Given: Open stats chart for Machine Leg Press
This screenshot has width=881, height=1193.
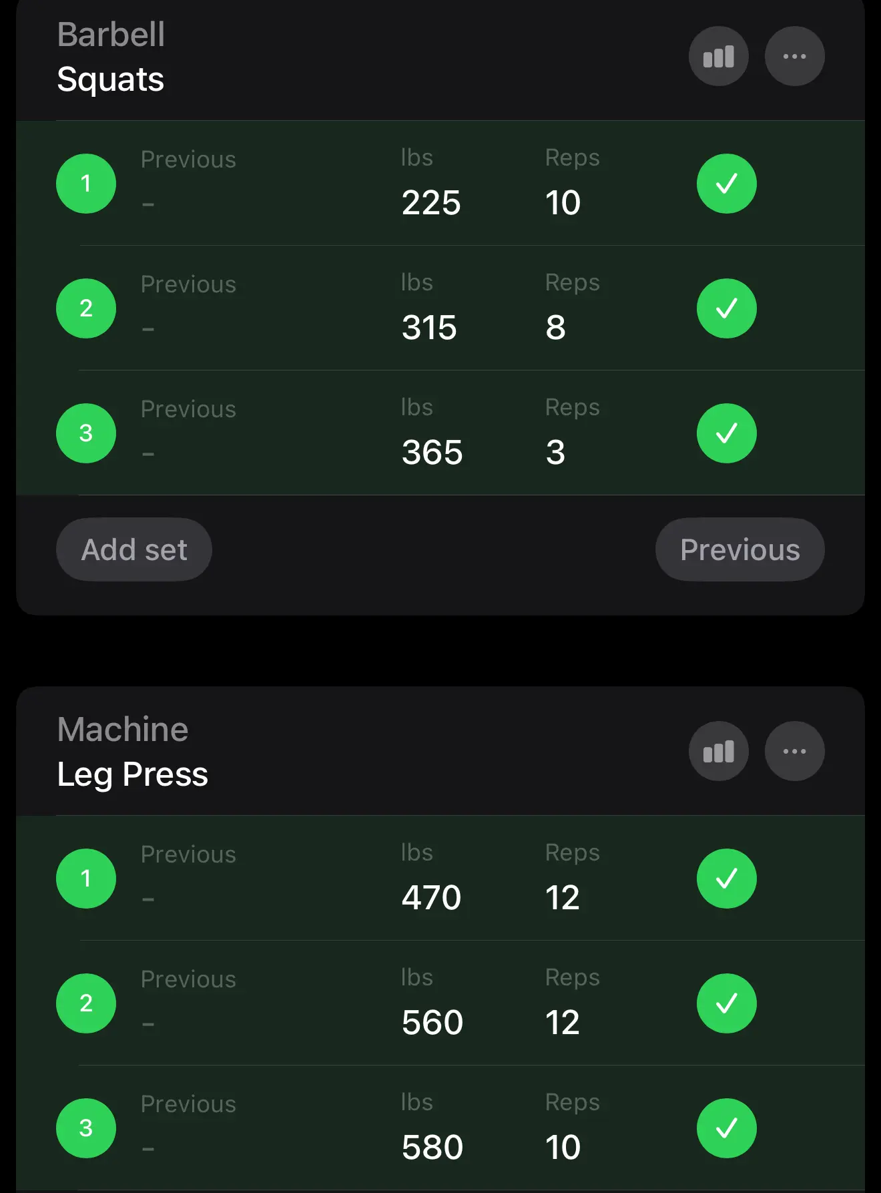Looking at the screenshot, I should [718, 752].
